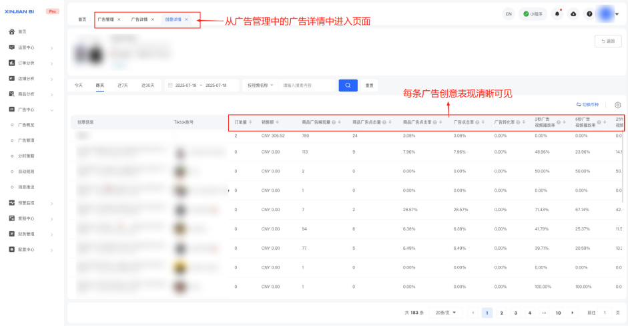The image size is (628, 326).
Task: Open 分时策略 in the sidebar
Action: [x=26, y=156]
